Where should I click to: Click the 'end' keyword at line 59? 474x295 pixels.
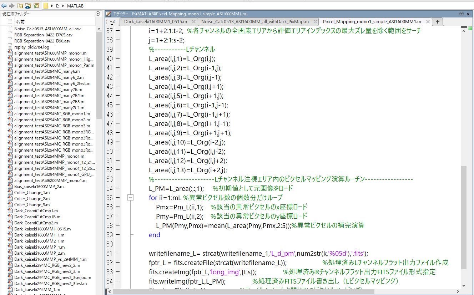[155, 235]
